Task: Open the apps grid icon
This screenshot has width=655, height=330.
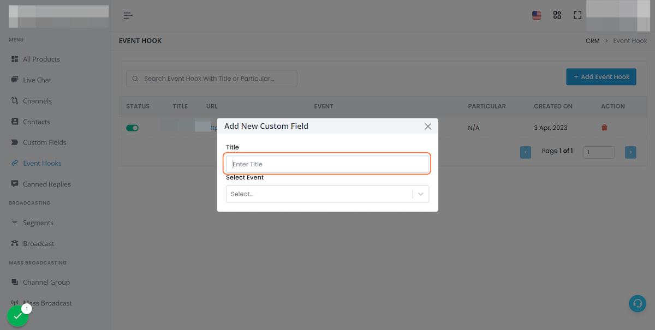Action: (x=557, y=15)
